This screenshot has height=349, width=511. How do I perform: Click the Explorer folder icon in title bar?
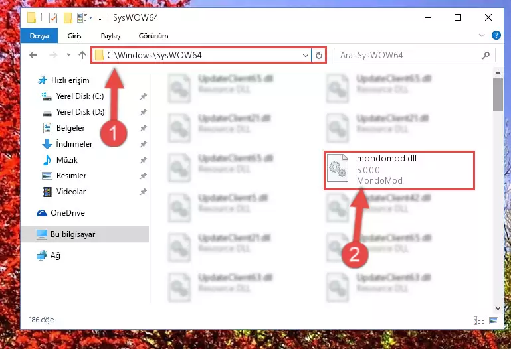tap(31, 17)
